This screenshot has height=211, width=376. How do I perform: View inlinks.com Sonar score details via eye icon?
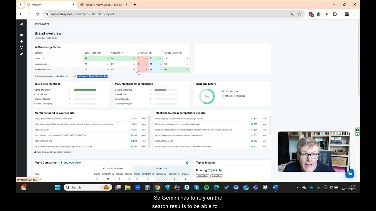(108, 59)
